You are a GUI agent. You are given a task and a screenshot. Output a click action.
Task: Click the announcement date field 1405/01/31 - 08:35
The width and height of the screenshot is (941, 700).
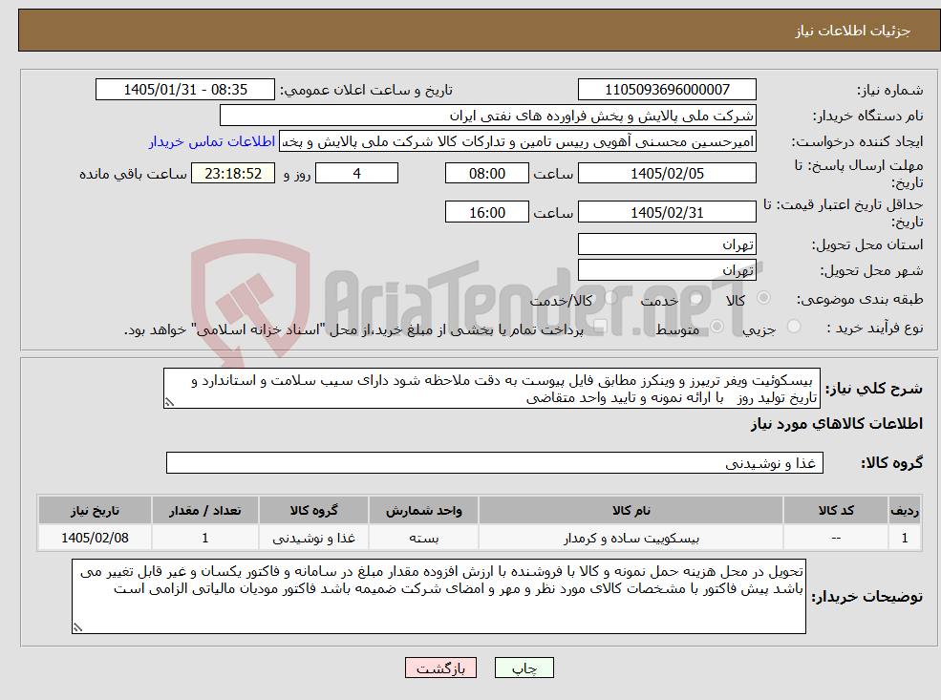click(184, 90)
